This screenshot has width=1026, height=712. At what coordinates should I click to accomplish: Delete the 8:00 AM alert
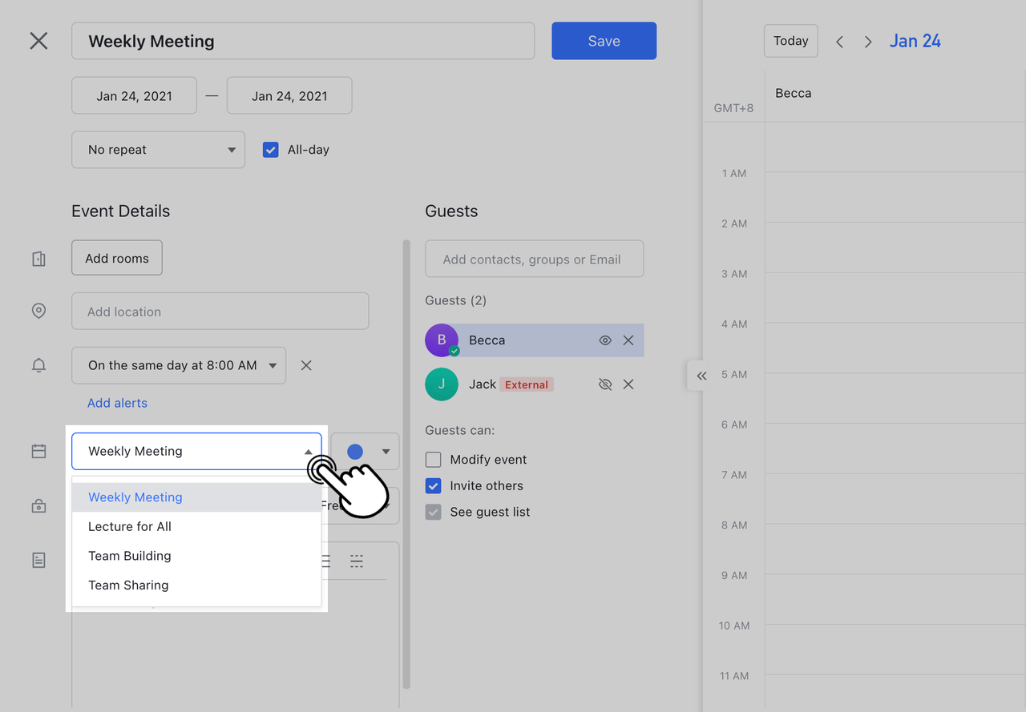[306, 365]
